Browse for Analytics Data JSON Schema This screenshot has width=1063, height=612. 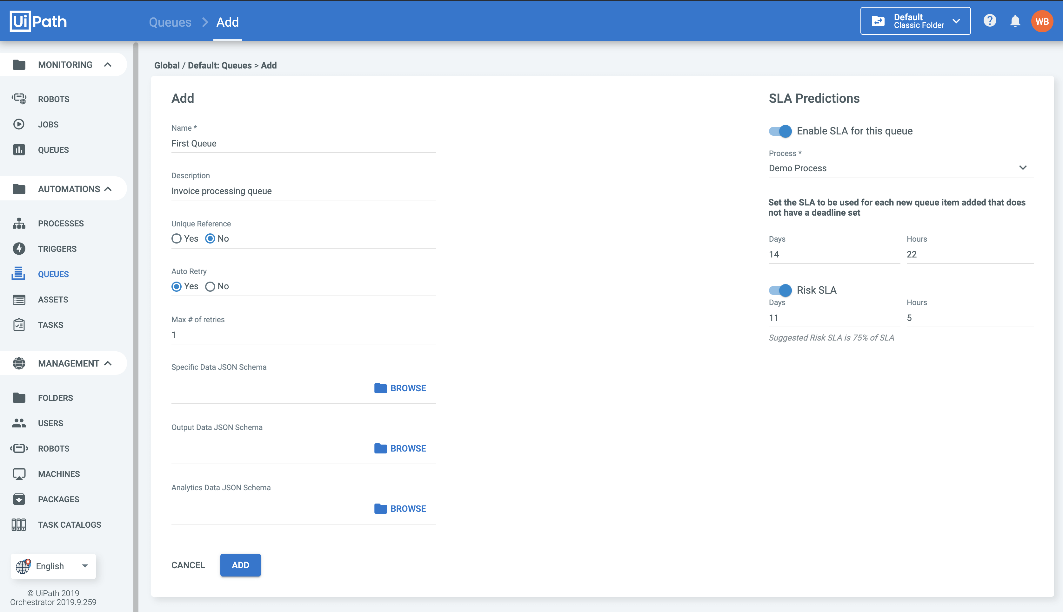(400, 509)
